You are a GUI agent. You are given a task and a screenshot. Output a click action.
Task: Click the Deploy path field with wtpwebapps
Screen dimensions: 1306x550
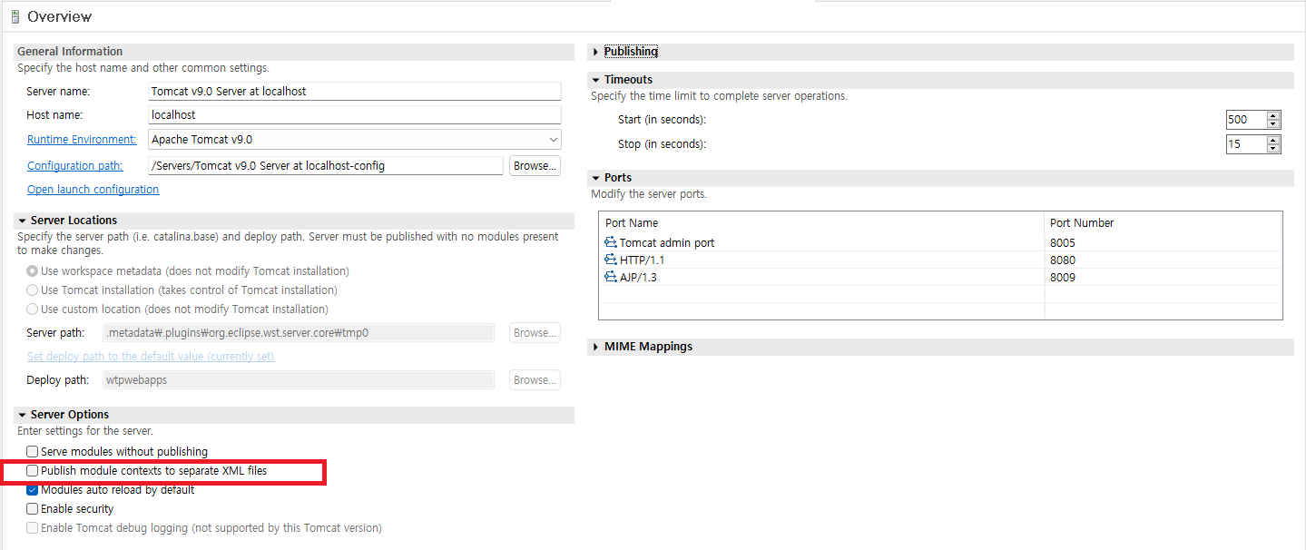click(299, 379)
